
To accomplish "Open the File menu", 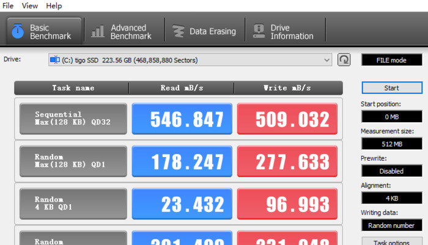I will (9, 5).
